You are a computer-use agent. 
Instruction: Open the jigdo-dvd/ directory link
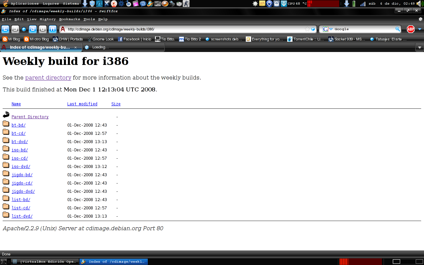coord(23,191)
